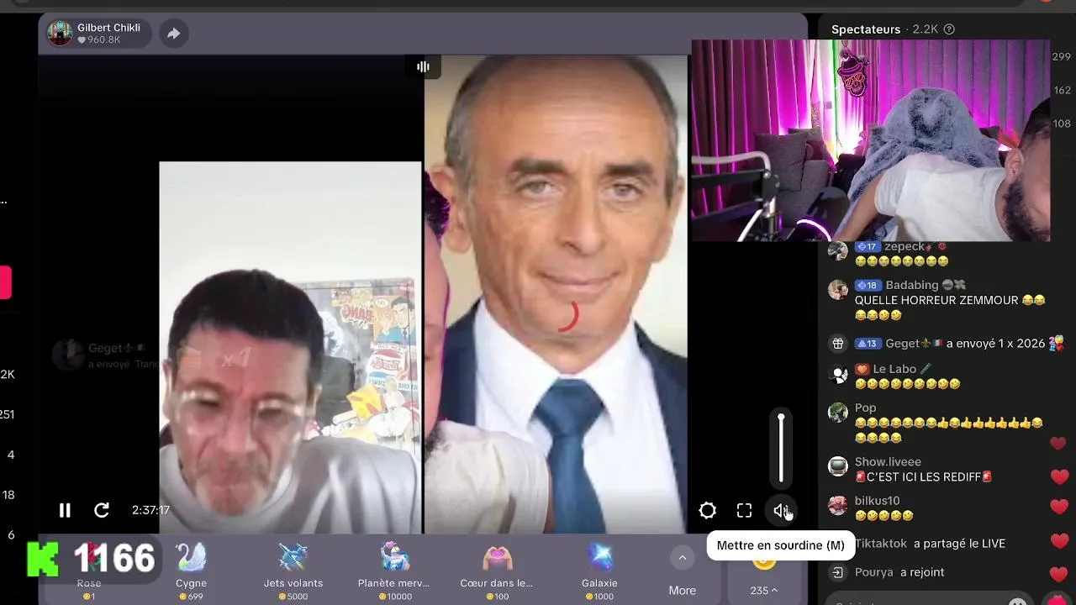Click the 2:37:17 playback timestamp

150,510
